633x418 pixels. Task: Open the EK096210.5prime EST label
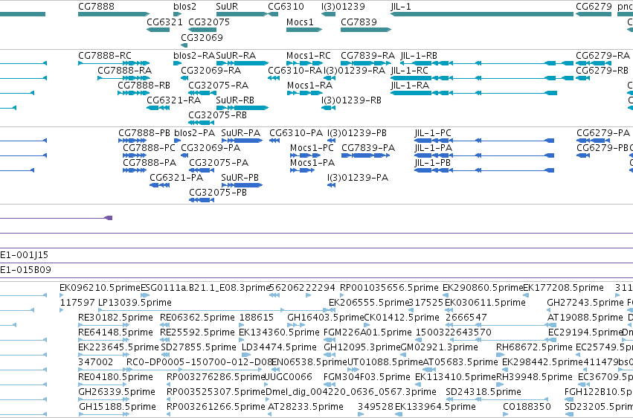[100, 288]
